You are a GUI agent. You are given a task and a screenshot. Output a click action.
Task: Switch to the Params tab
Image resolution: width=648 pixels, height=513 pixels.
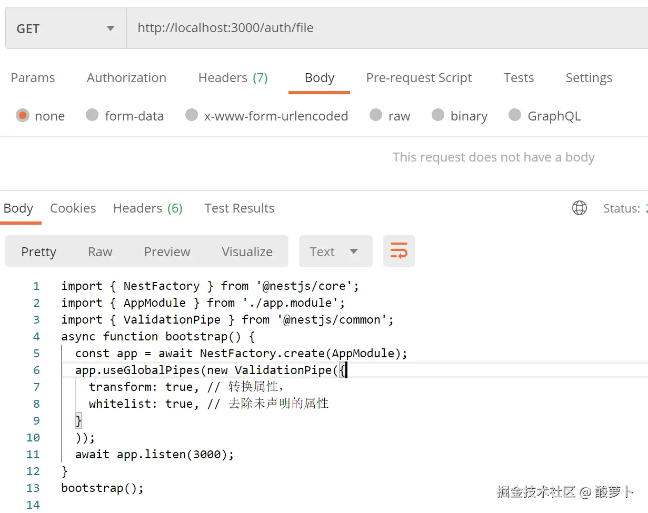[33, 78]
